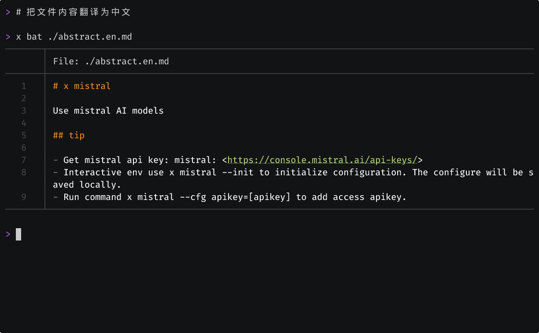Select the '## tip' heading line

tap(69, 135)
